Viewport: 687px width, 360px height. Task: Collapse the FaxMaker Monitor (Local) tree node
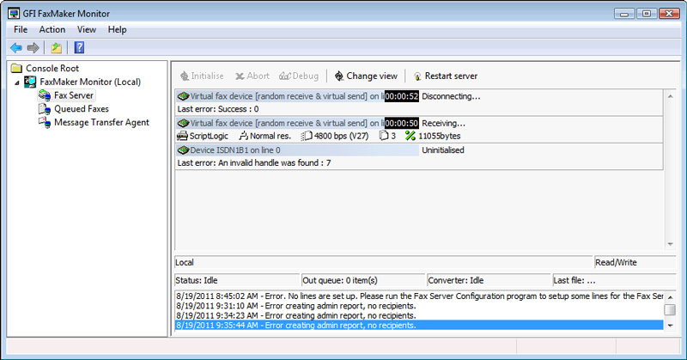coord(17,82)
